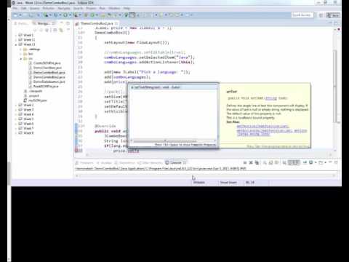The image size is (349, 262).
Task: Select the Package Explorer tab
Action: (x=22, y=23)
